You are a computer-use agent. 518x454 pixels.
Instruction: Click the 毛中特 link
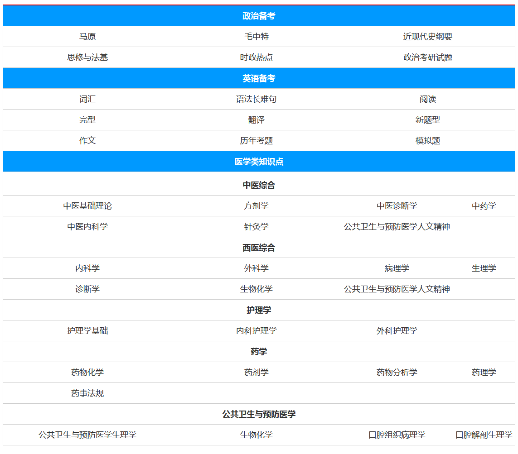coord(256,37)
